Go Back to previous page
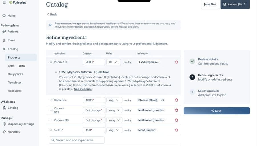 pos(52,14)
